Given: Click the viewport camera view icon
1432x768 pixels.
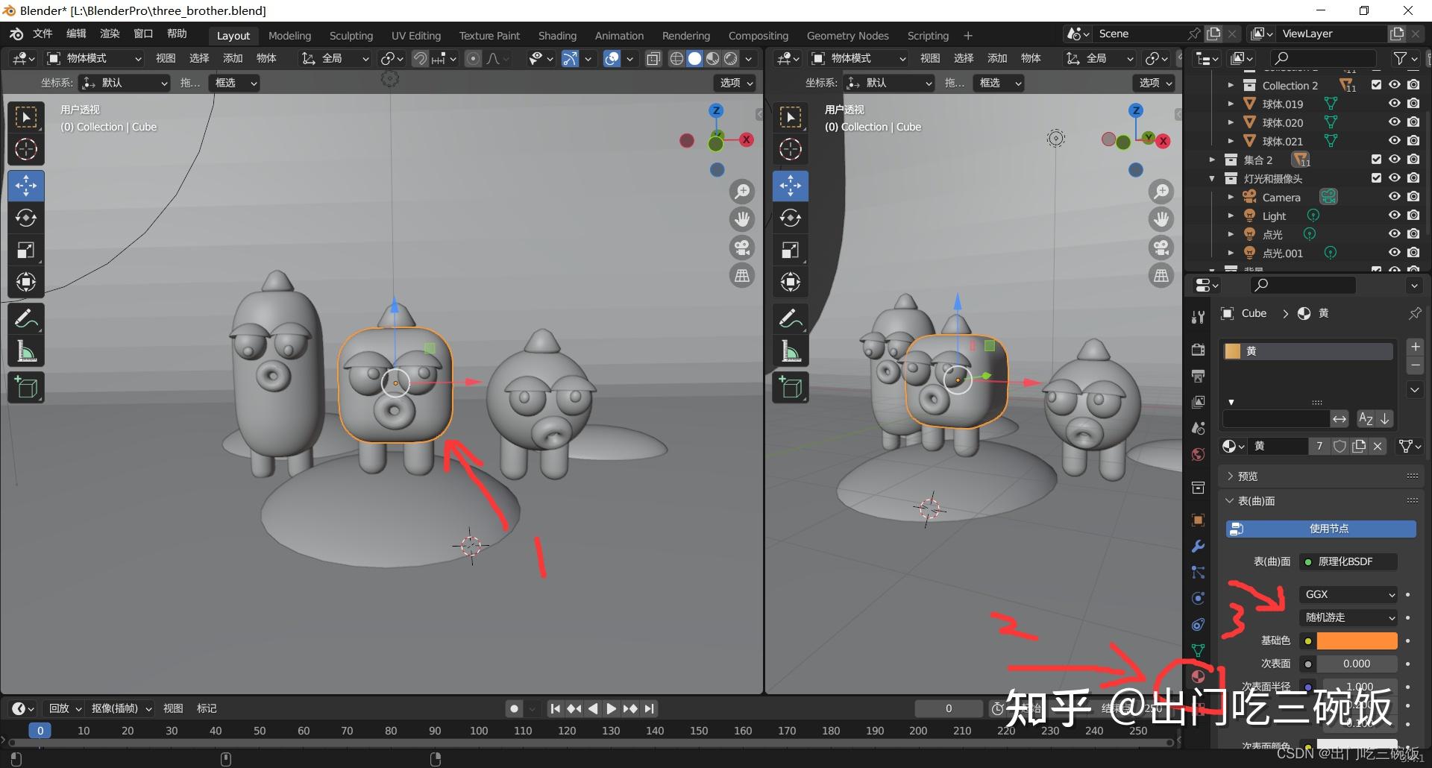Looking at the screenshot, I should point(742,247).
